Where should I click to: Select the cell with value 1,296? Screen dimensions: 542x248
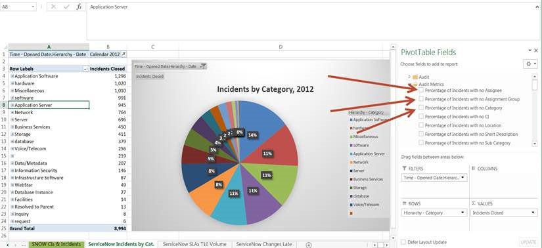(108, 76)
